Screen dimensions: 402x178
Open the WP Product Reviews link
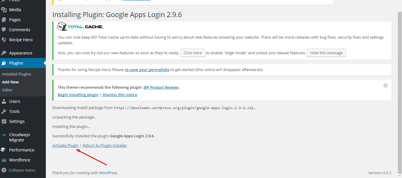(x=161, y=88)
